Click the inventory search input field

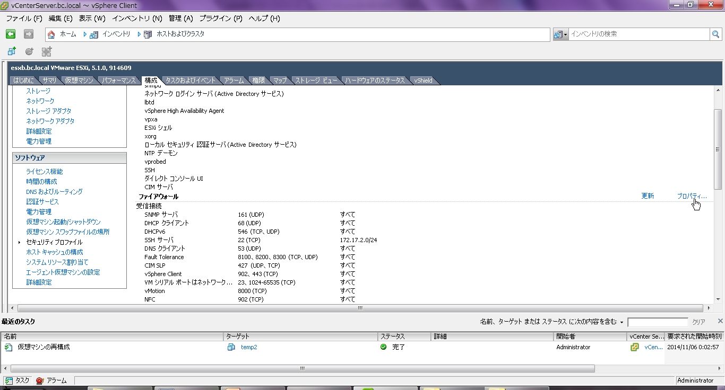[640, 34]
